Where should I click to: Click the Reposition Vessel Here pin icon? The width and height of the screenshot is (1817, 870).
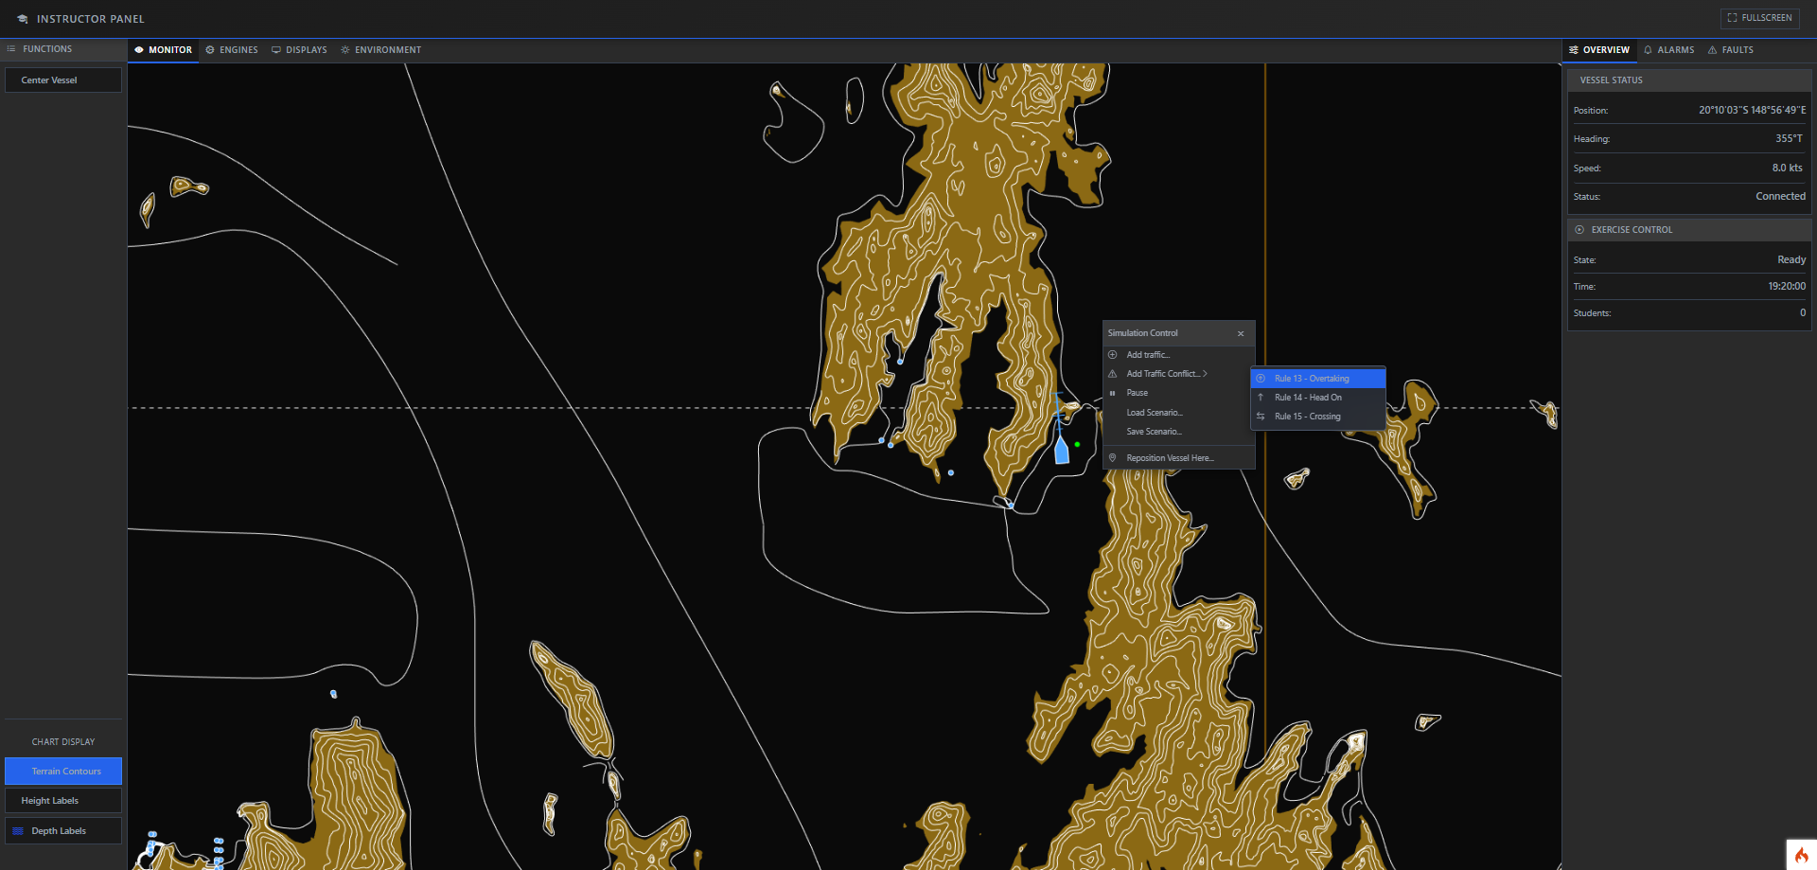[1112, 457]
